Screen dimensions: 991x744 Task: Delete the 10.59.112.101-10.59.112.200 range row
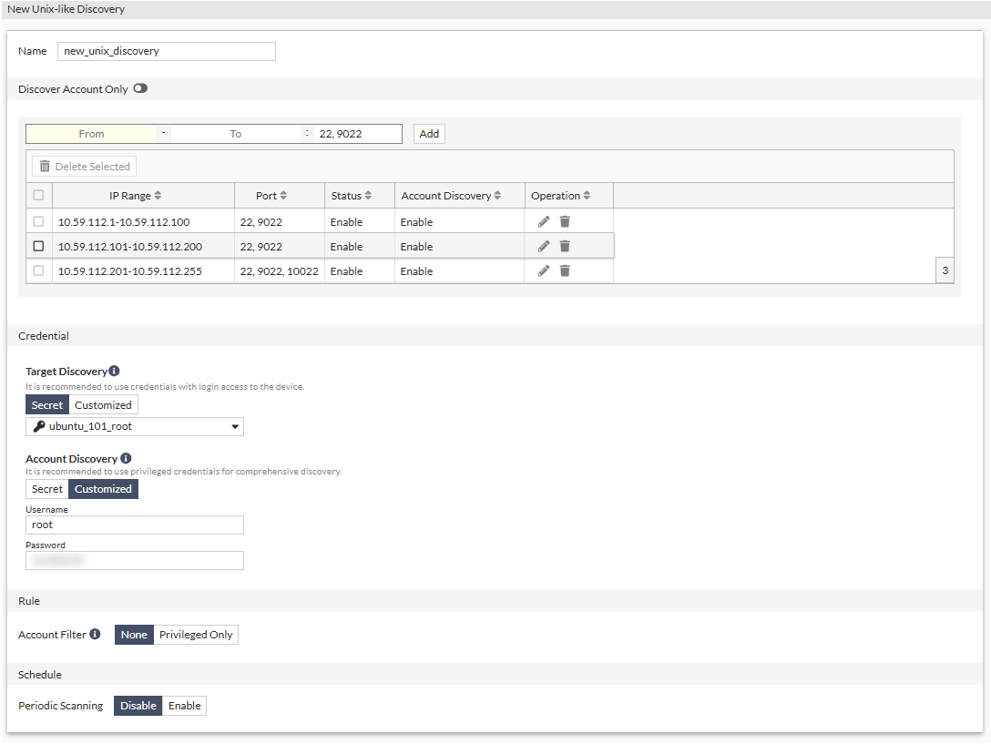(565, 247)
